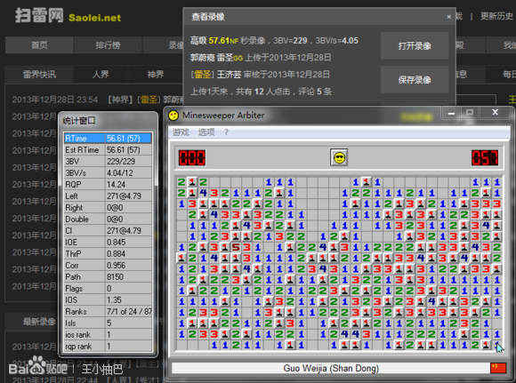Screen dimensions: 516x383
Task: Select the Flags row in stats
Action: coord(108,289)
